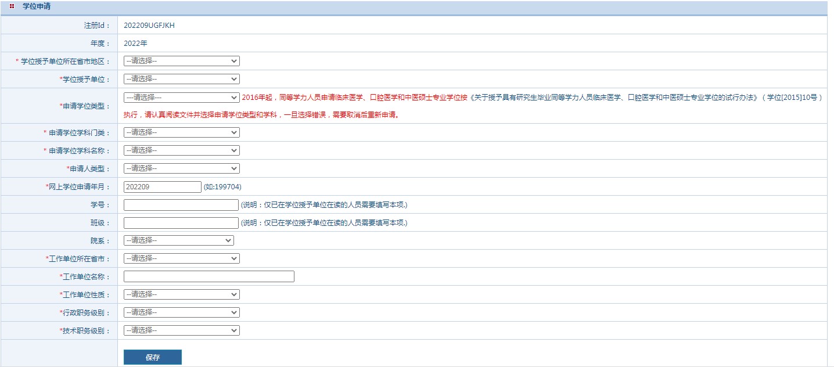
Task: Click the 学位申请 header icon
Action: click(x=12, y=6)
